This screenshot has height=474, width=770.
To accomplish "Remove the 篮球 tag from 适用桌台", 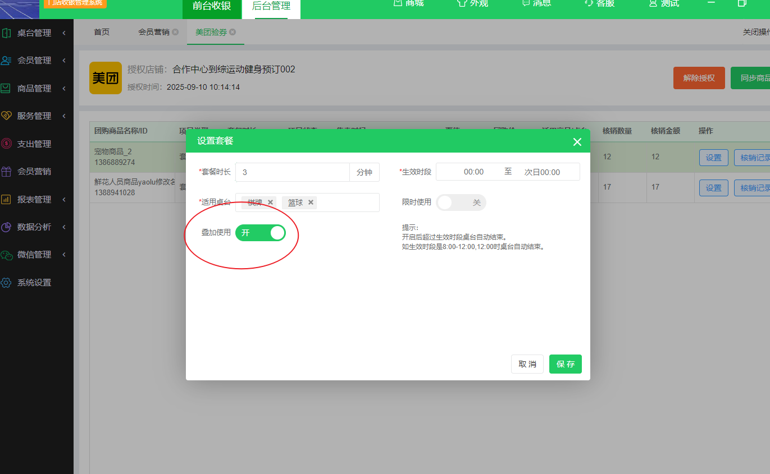I will point(311,203).
